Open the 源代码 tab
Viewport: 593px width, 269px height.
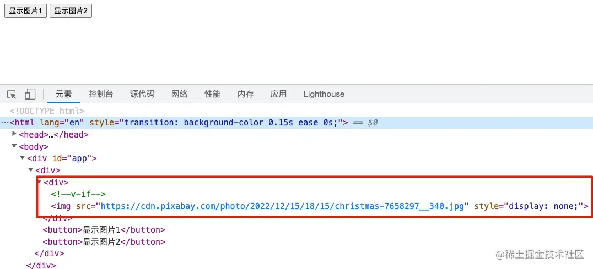pos(142,94)
